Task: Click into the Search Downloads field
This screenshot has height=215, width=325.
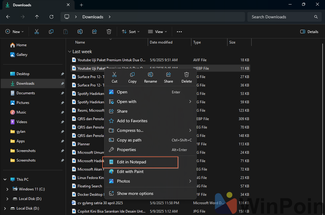Action: [x=284, y=17]
